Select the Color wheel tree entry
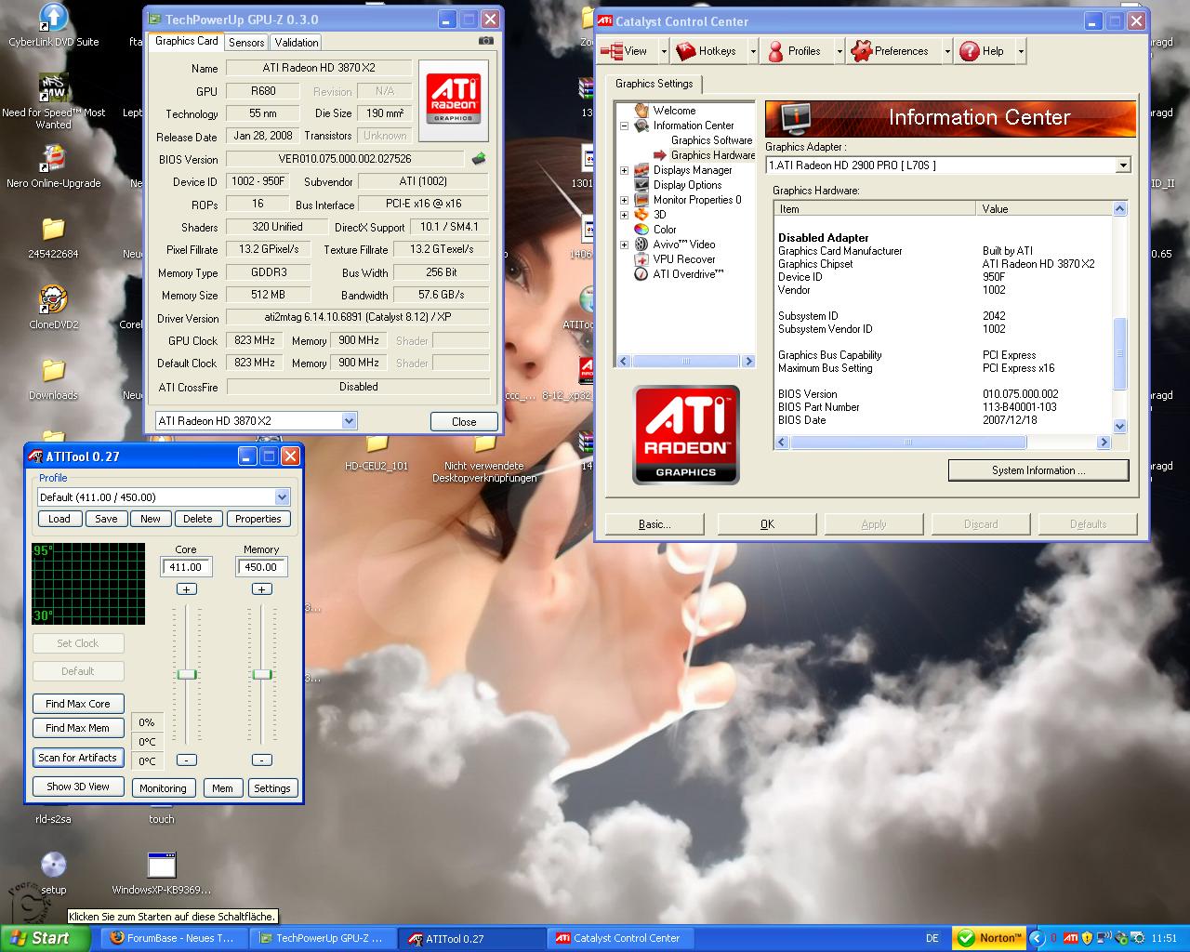Image resolution: width=1190 pixels, height=952 pixels. coord(641,230)
